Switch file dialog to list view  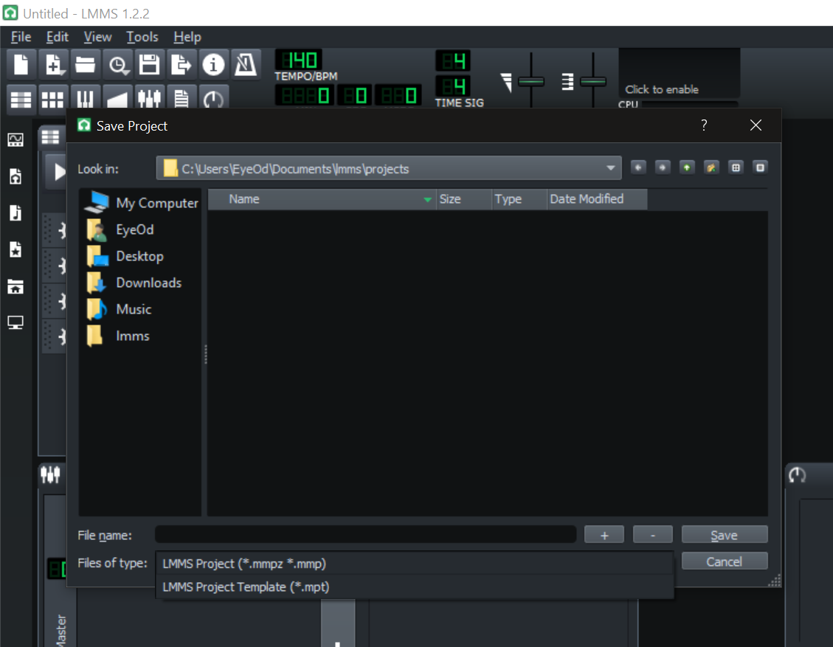coord(736,168)
